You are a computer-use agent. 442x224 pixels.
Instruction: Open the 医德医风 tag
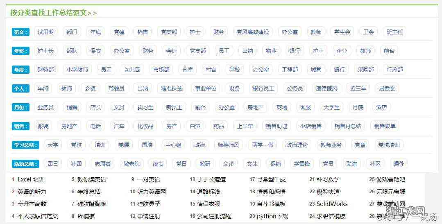(x=327, y=88)
